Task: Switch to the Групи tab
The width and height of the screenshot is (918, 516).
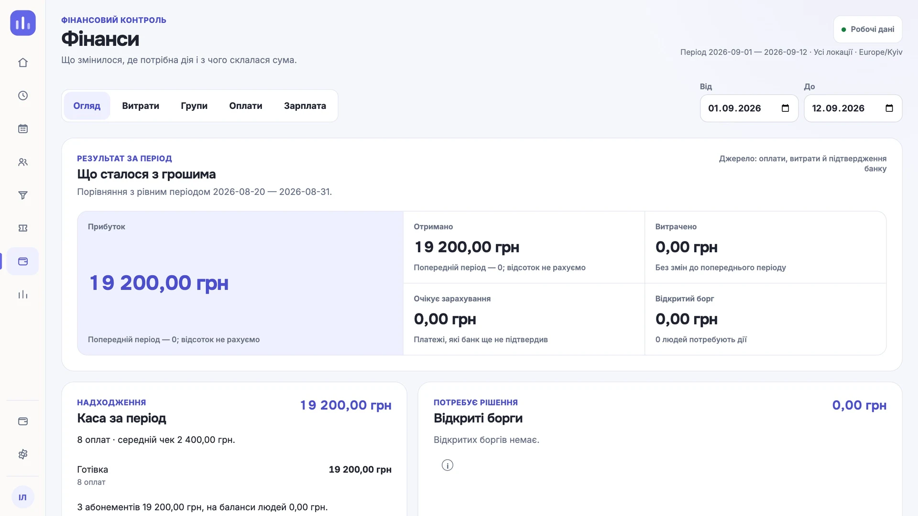Action: [x=194, y=106]
